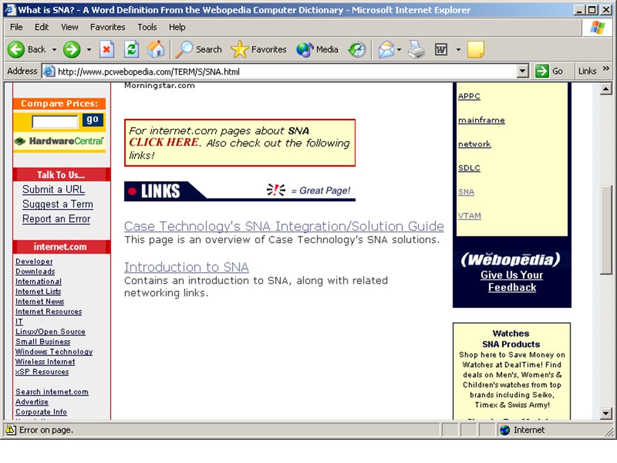Open the Report an Error link
Image resolution: width=617 pixels, height=463 pixels.
point(57,219)
